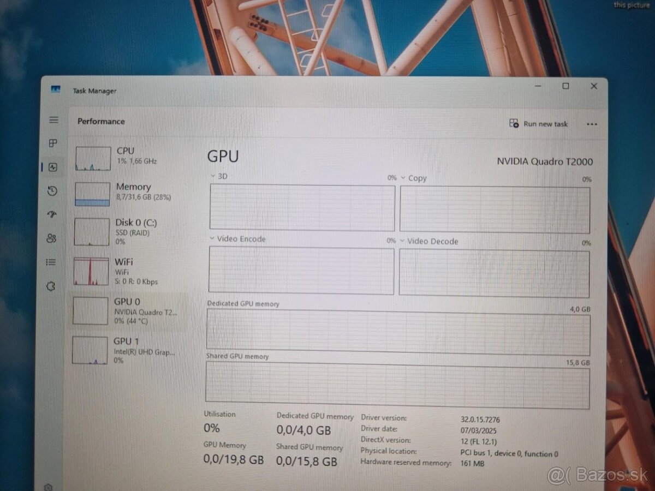
Task: Open the Users view icon
Action: tap(52, 238)
